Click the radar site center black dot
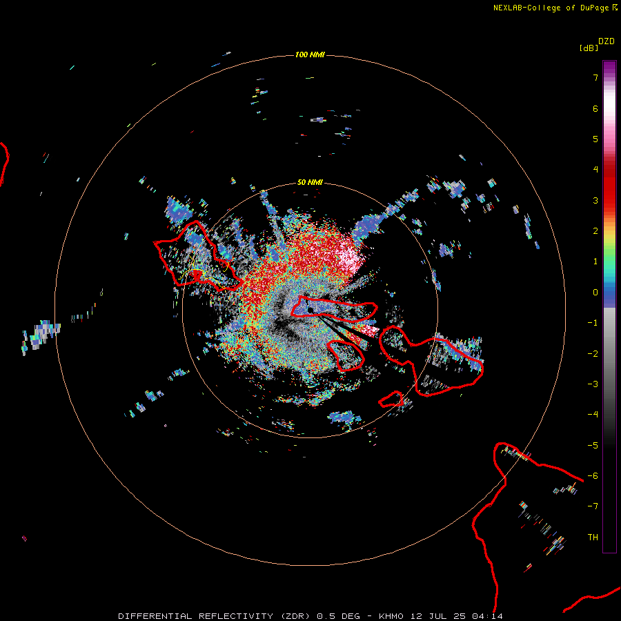Viewport: 621px width, 621px height. [311, 310]
